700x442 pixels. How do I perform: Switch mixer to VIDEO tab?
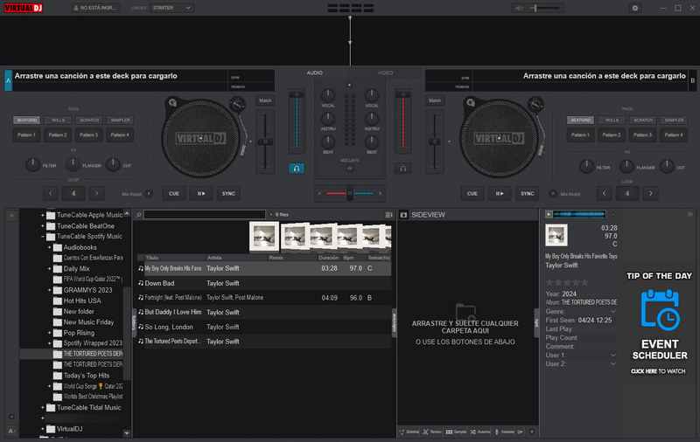click(x=385, y=73)
